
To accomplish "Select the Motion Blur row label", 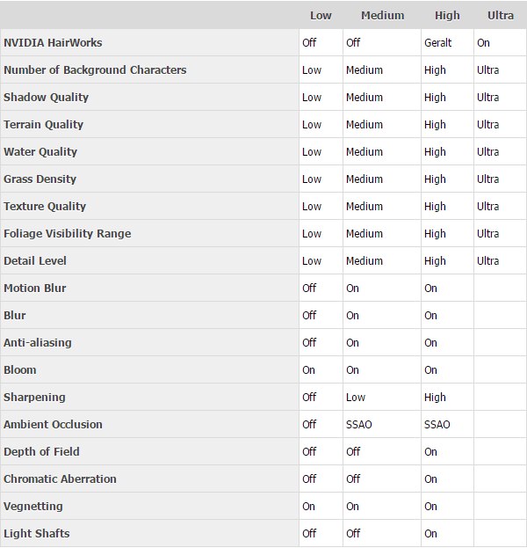I will (x=35, y=288).
